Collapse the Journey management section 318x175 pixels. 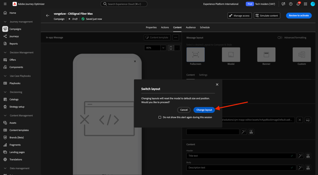(5, 22)
